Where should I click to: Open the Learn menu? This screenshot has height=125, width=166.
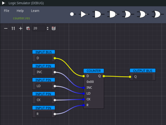pos(35,11)
